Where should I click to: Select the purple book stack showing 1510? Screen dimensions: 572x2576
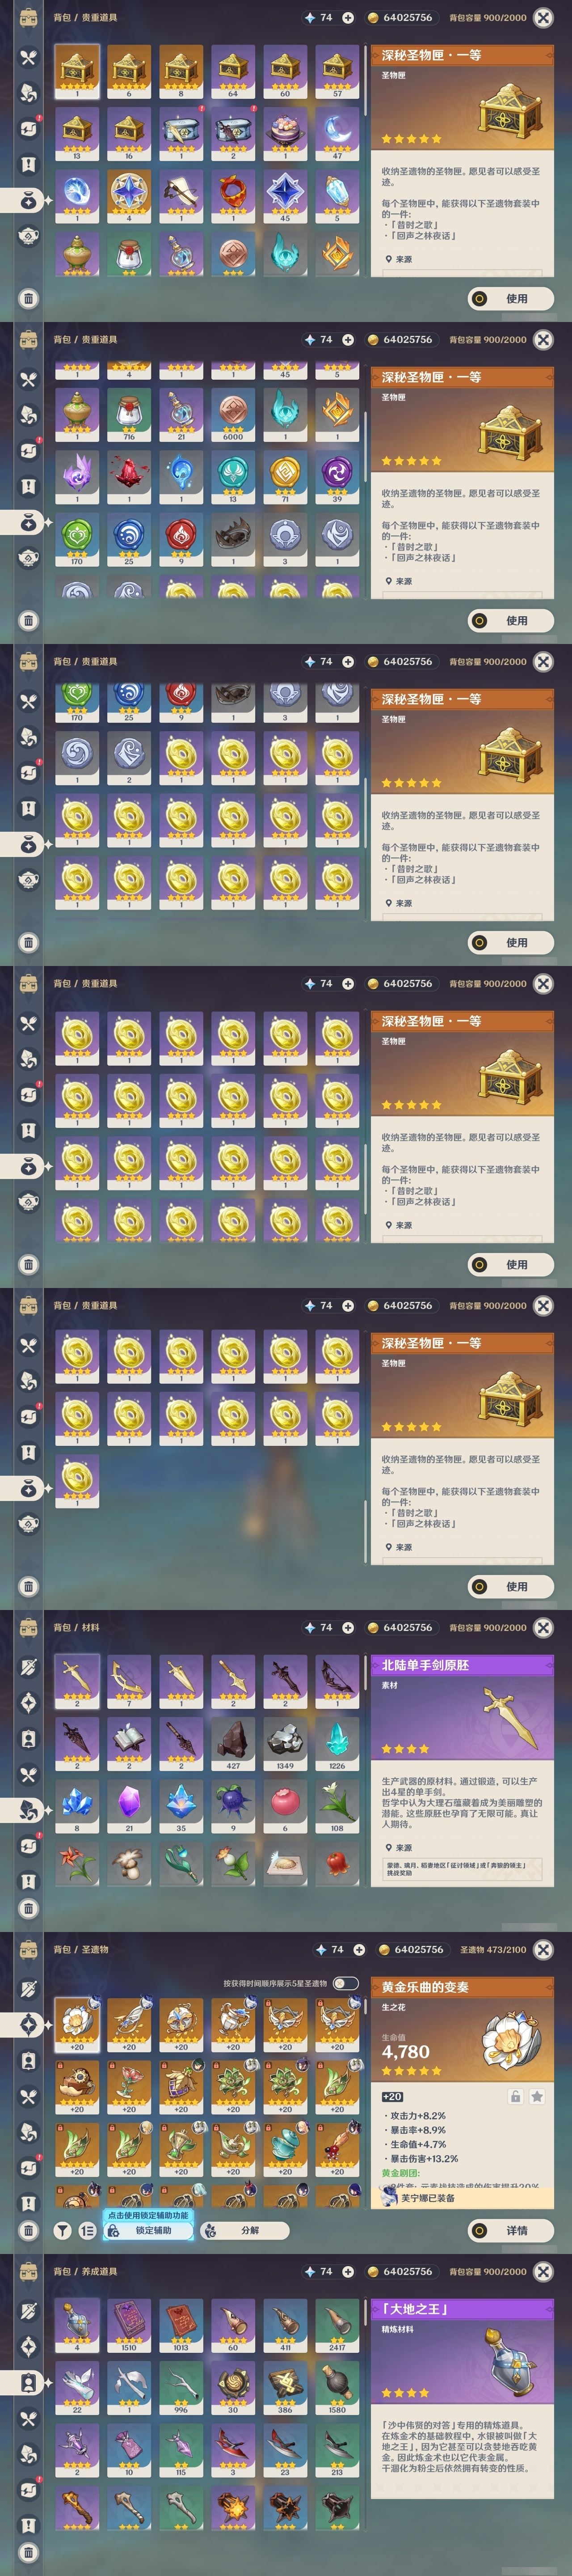[x=129, y=2325]
